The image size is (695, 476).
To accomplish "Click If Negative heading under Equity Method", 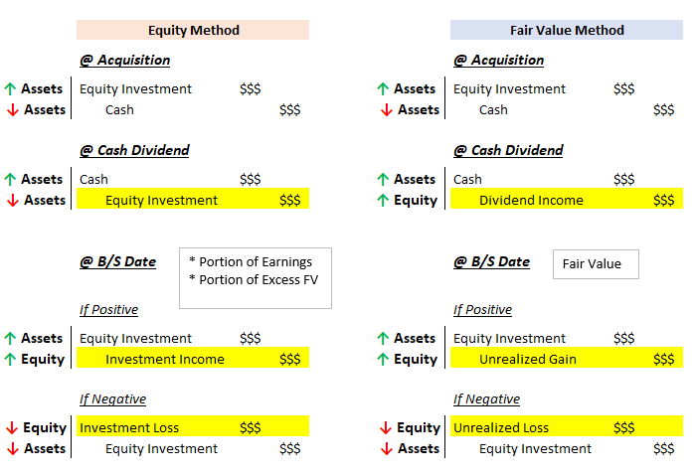I will (112, 398).
